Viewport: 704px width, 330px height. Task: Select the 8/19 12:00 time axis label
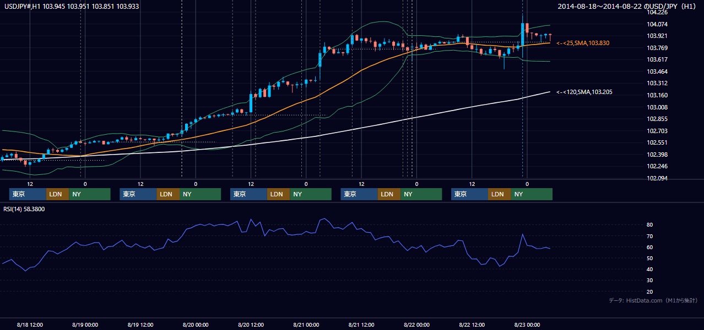pos(140,324)
